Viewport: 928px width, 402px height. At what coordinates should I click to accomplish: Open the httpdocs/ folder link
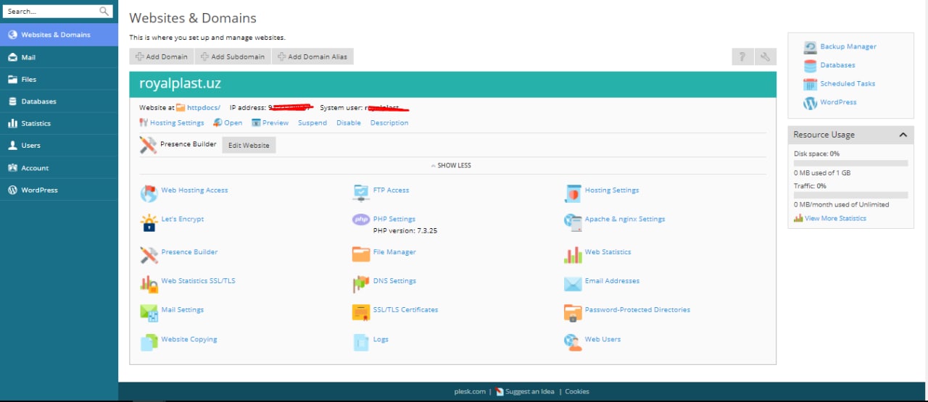tap(204, 108)
